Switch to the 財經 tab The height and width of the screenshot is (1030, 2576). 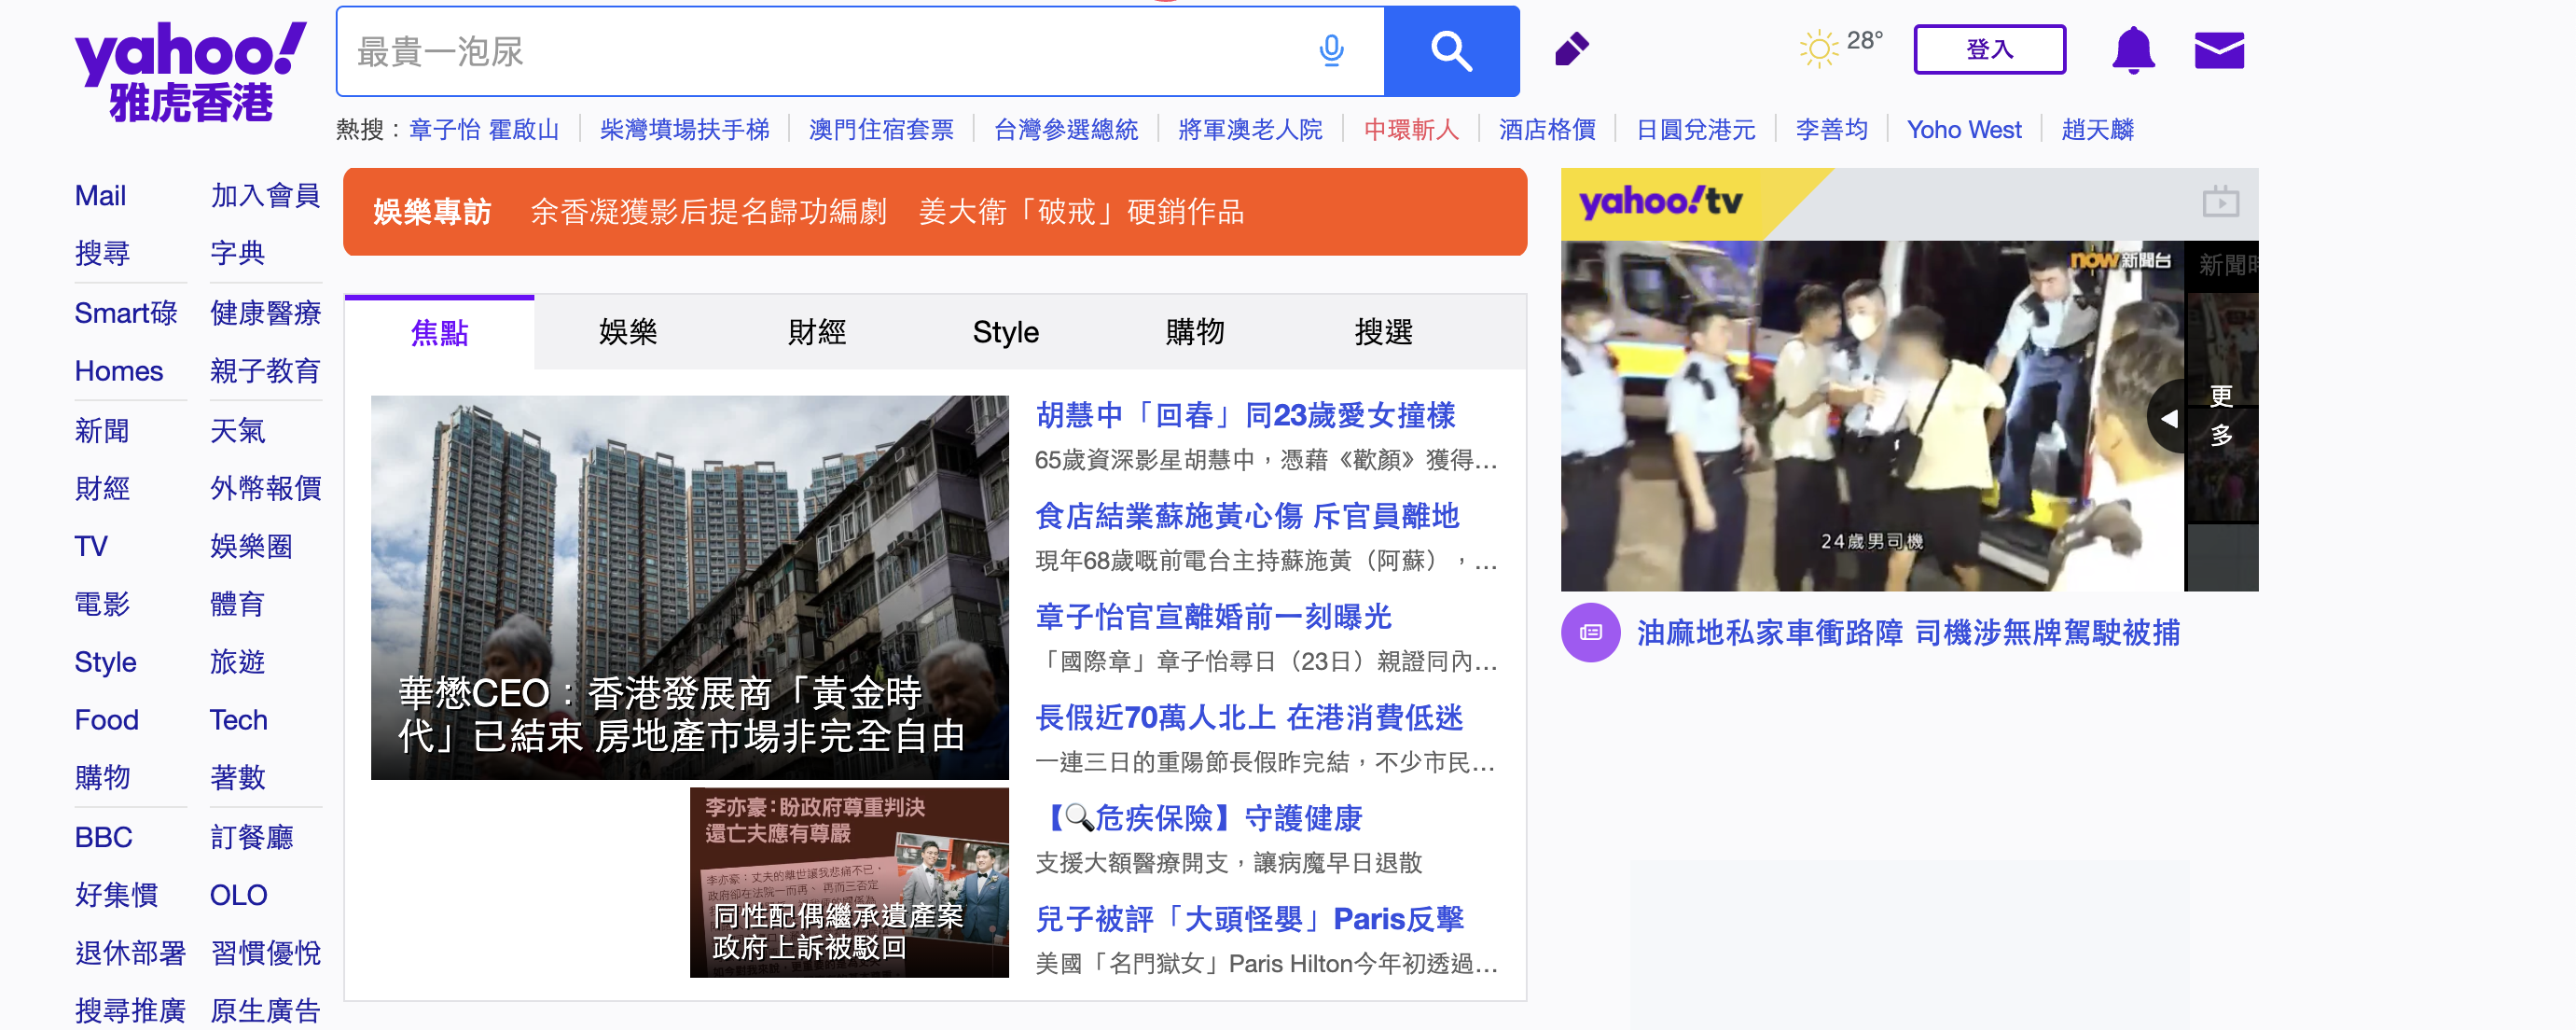pos(817,332)
